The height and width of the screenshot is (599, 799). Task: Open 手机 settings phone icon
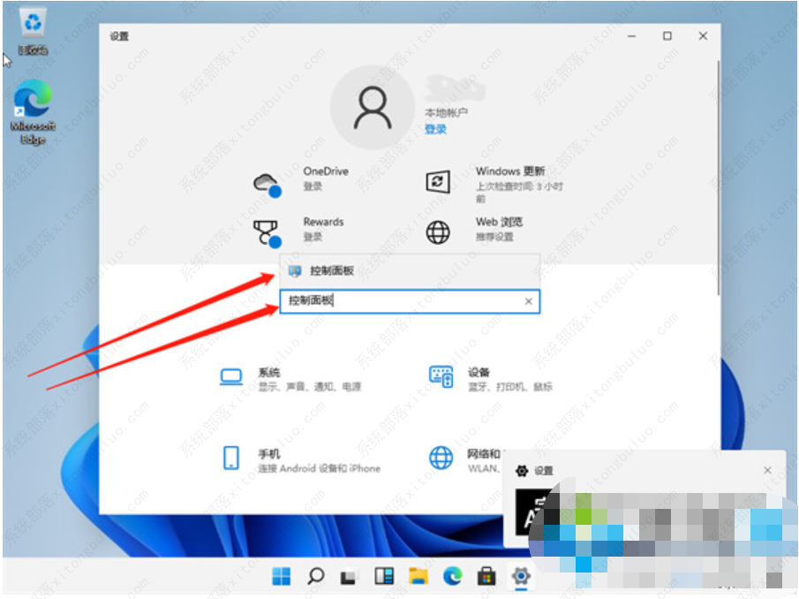[231, 458]
